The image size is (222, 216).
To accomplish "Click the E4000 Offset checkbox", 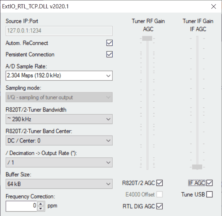I will tap(160, 194).
